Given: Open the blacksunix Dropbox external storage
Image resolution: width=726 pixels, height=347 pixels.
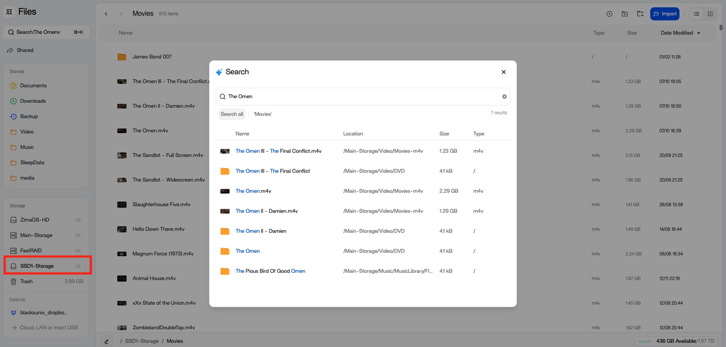Looking at the screenshot, I should 43,312.
